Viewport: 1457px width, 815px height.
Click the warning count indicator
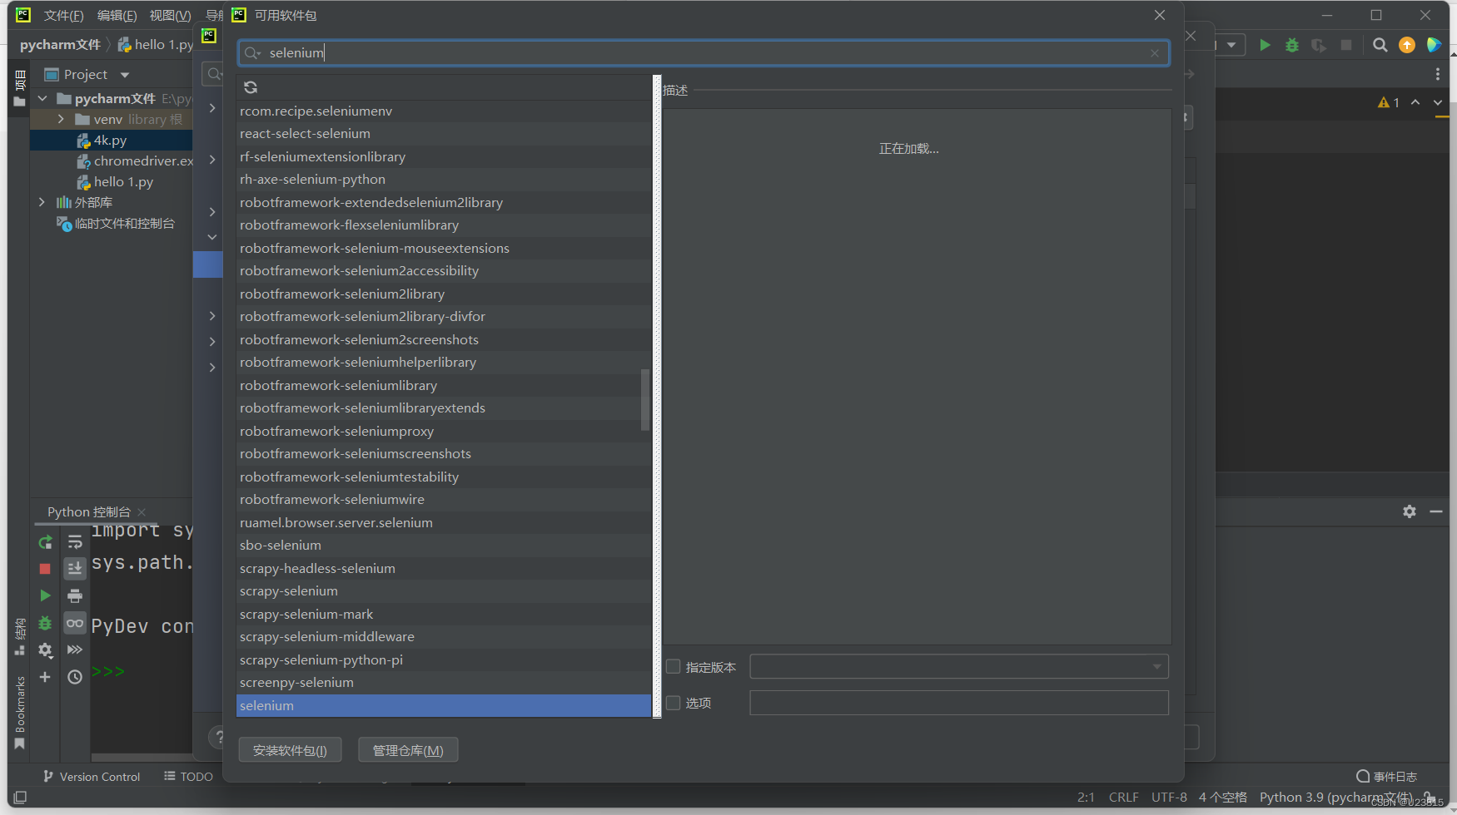pyautogui.click(x=1388, y=102)
